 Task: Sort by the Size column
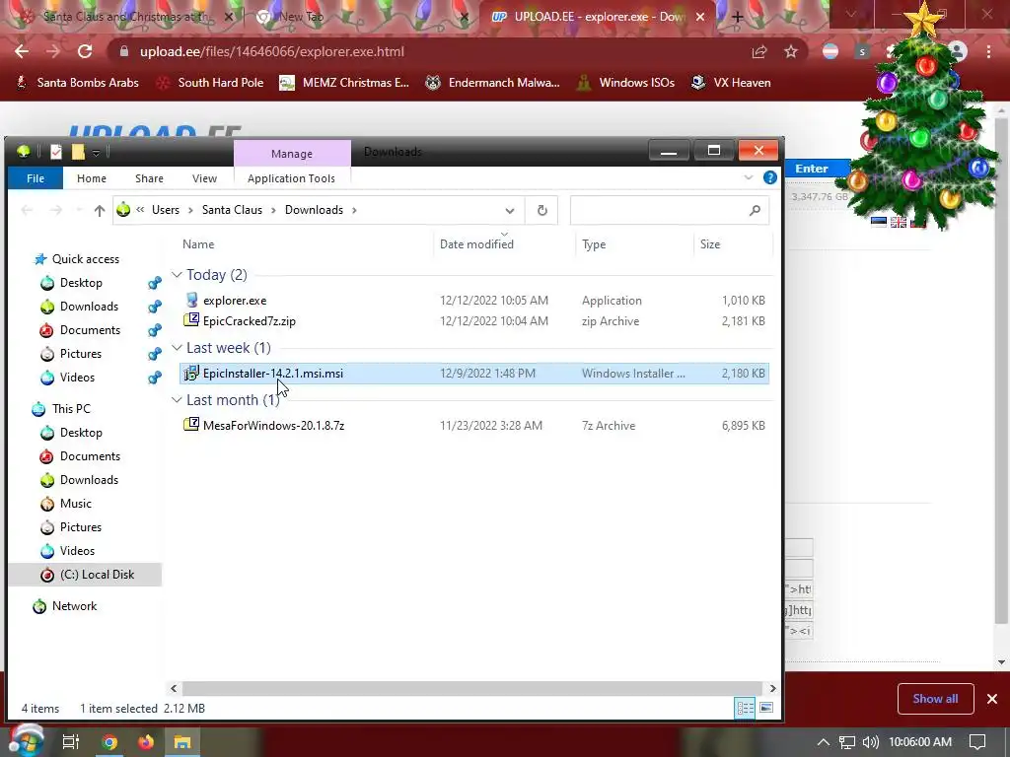click(710, 244)
